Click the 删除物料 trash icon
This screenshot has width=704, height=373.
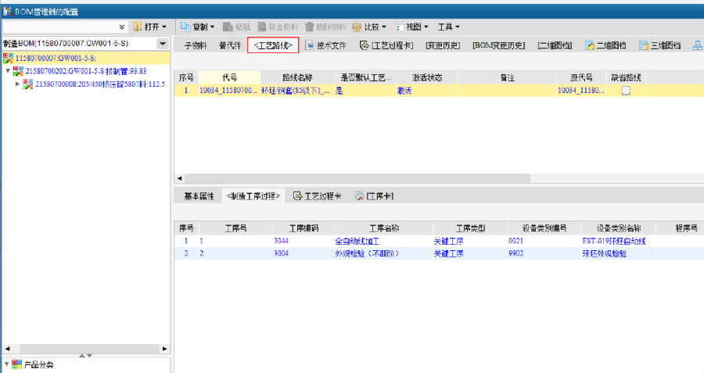(x=309, y=27)
